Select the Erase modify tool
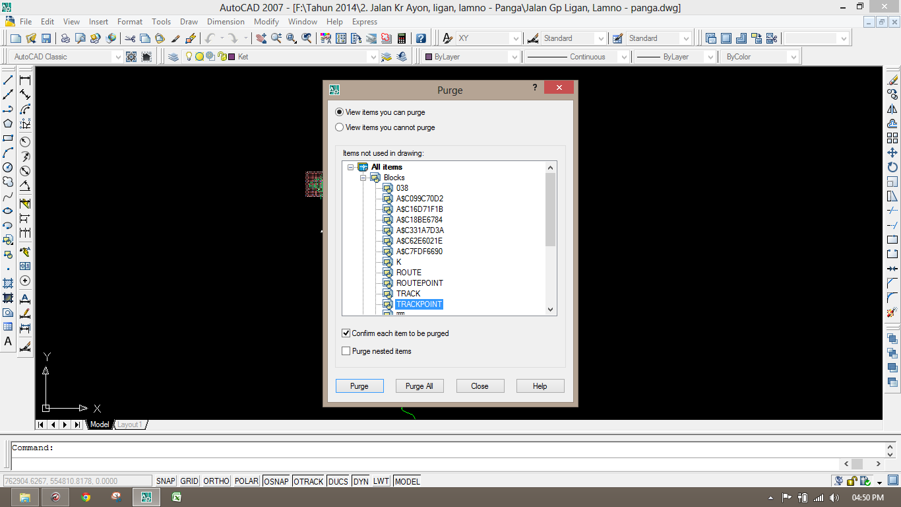The height and width of the screenshot is (507, 901). pos(892,80)
